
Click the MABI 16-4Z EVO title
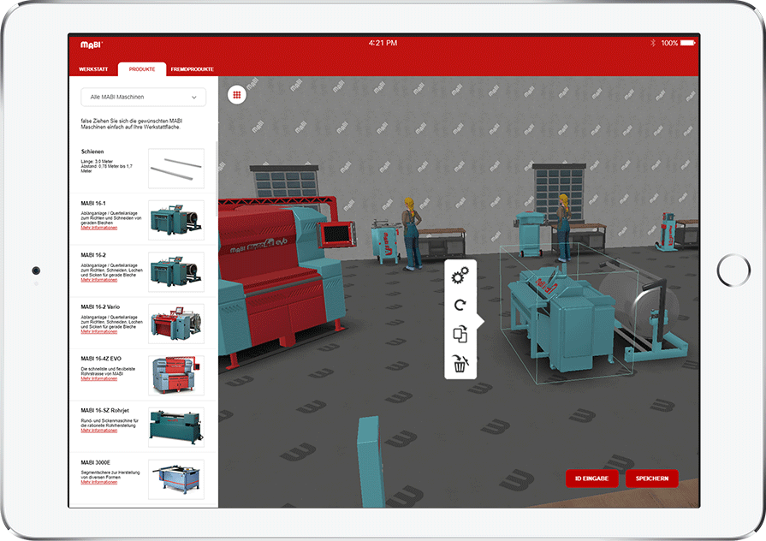pos(101,359)
